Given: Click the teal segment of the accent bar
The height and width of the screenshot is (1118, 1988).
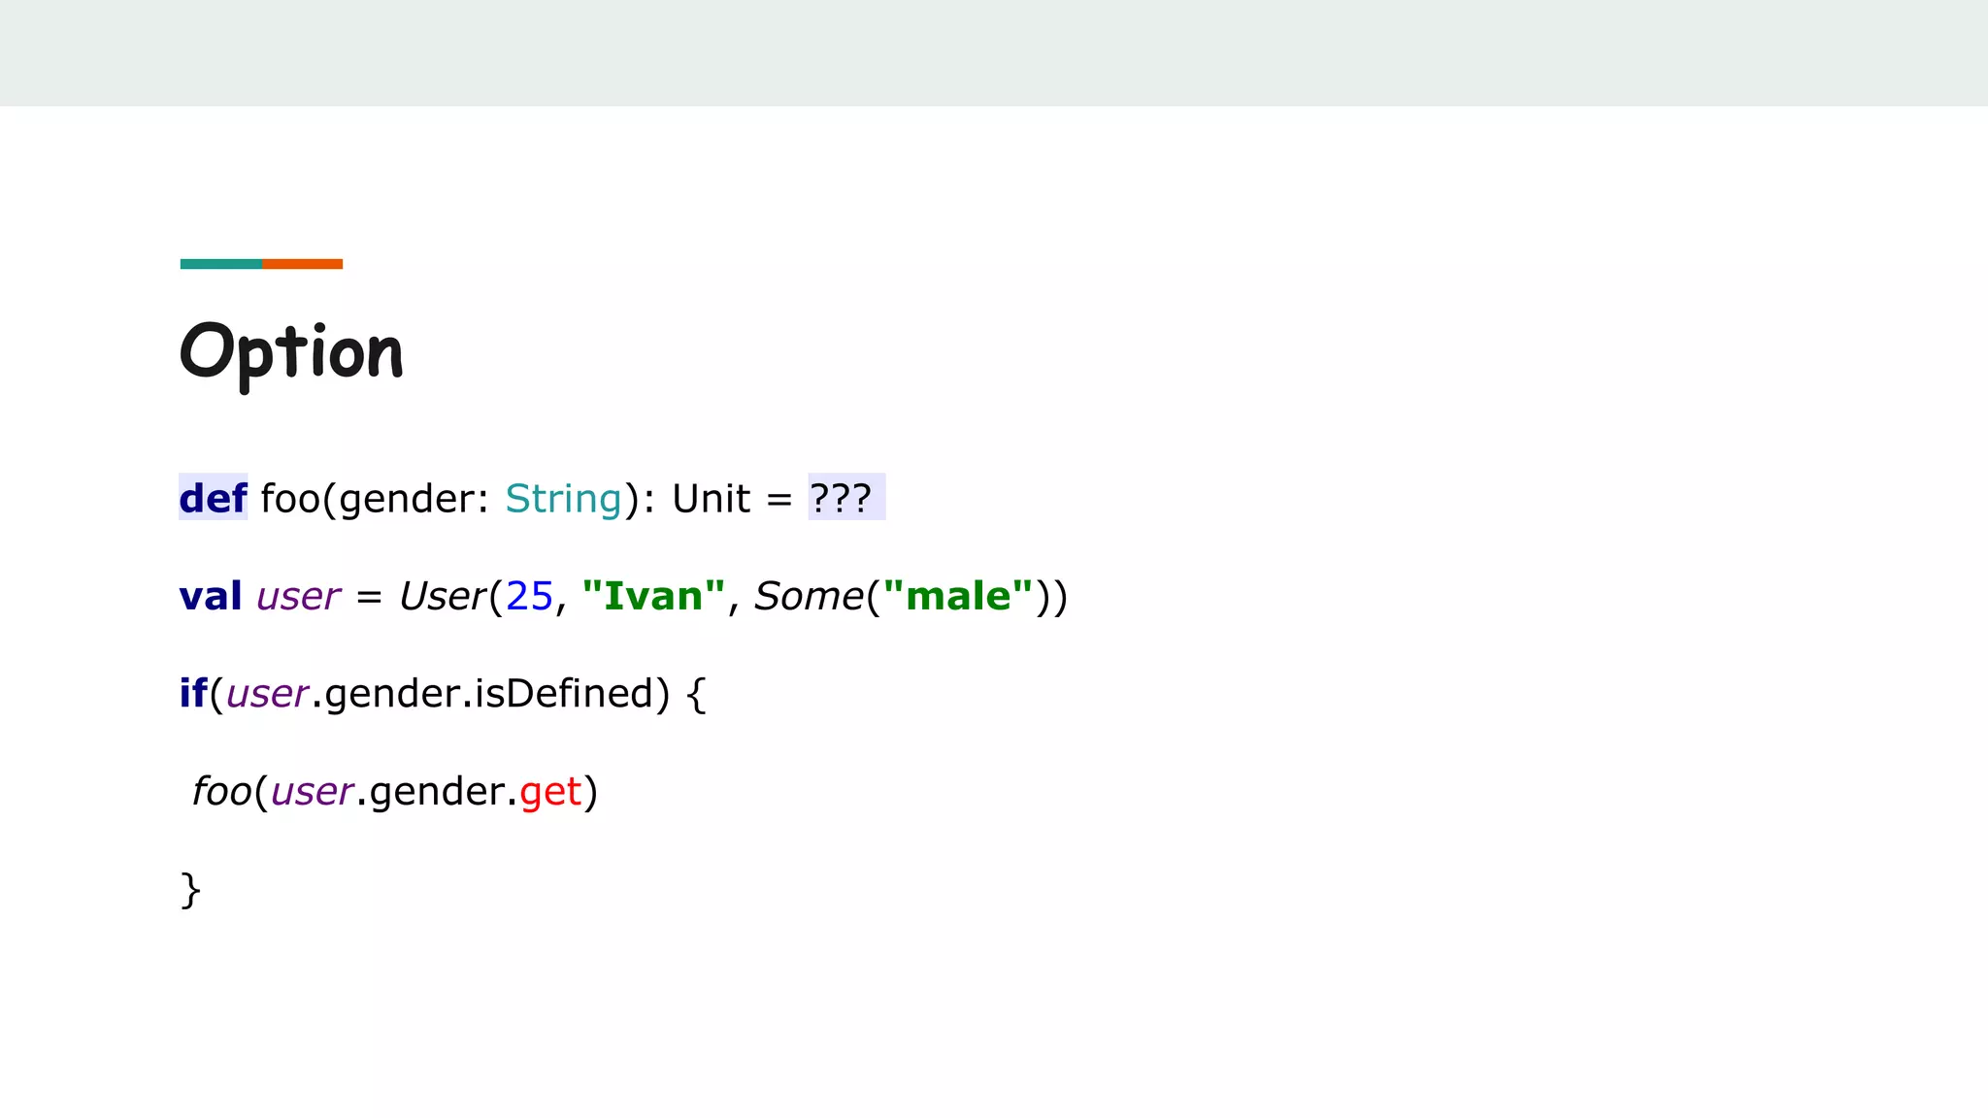Looking at the screenshot, I should point(220,264).
